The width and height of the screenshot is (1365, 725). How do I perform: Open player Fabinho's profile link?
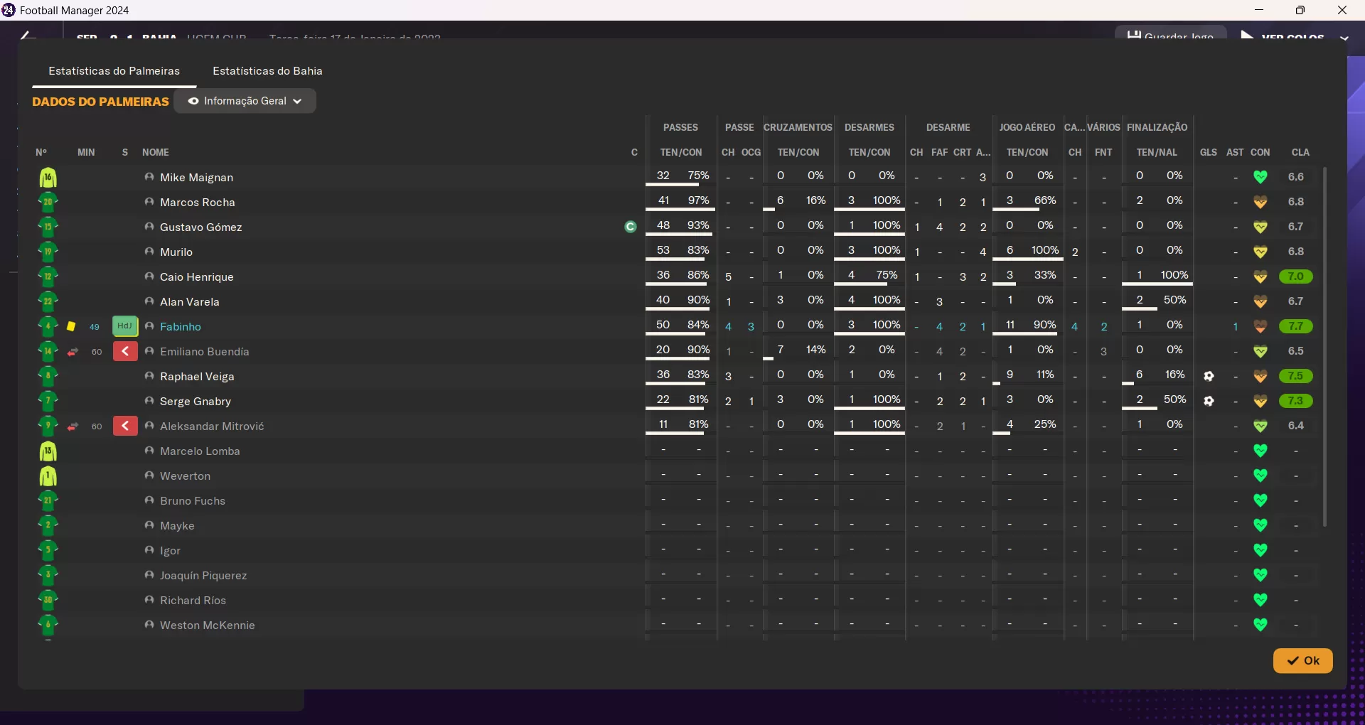click(181, 327)
